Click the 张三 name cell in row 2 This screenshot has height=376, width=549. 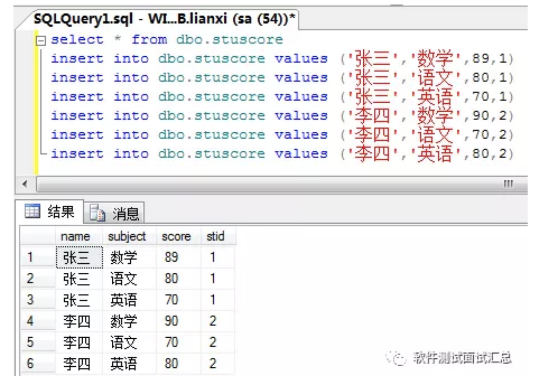point(79,278)
